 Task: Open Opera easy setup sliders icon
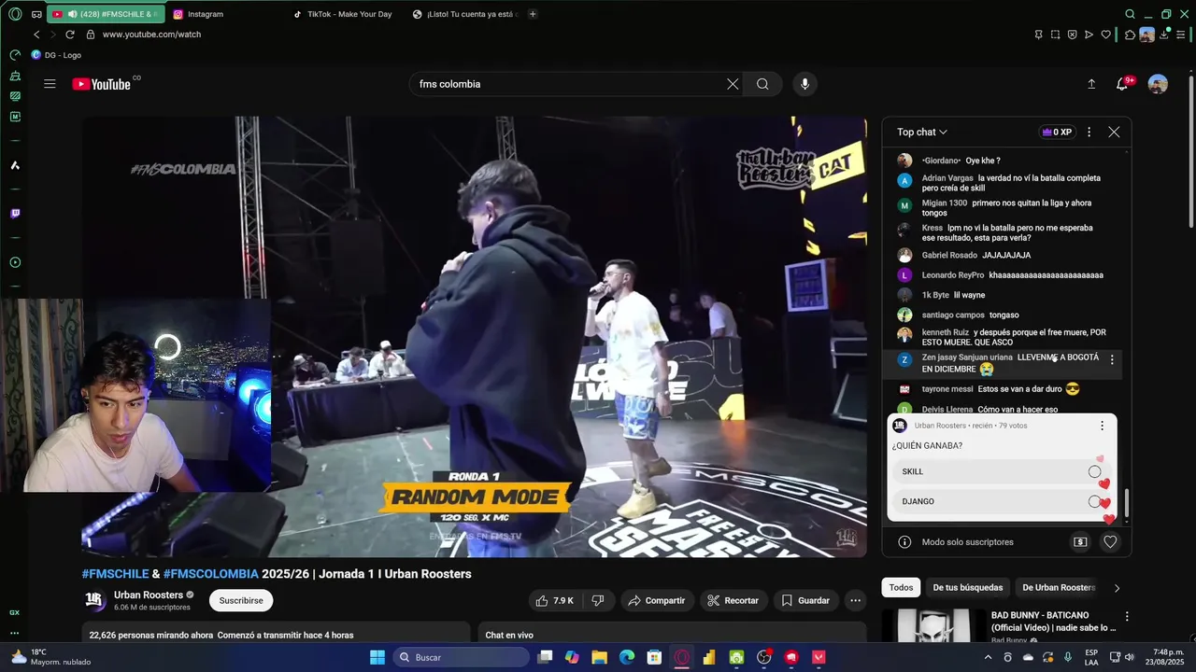pos(1181,35)
